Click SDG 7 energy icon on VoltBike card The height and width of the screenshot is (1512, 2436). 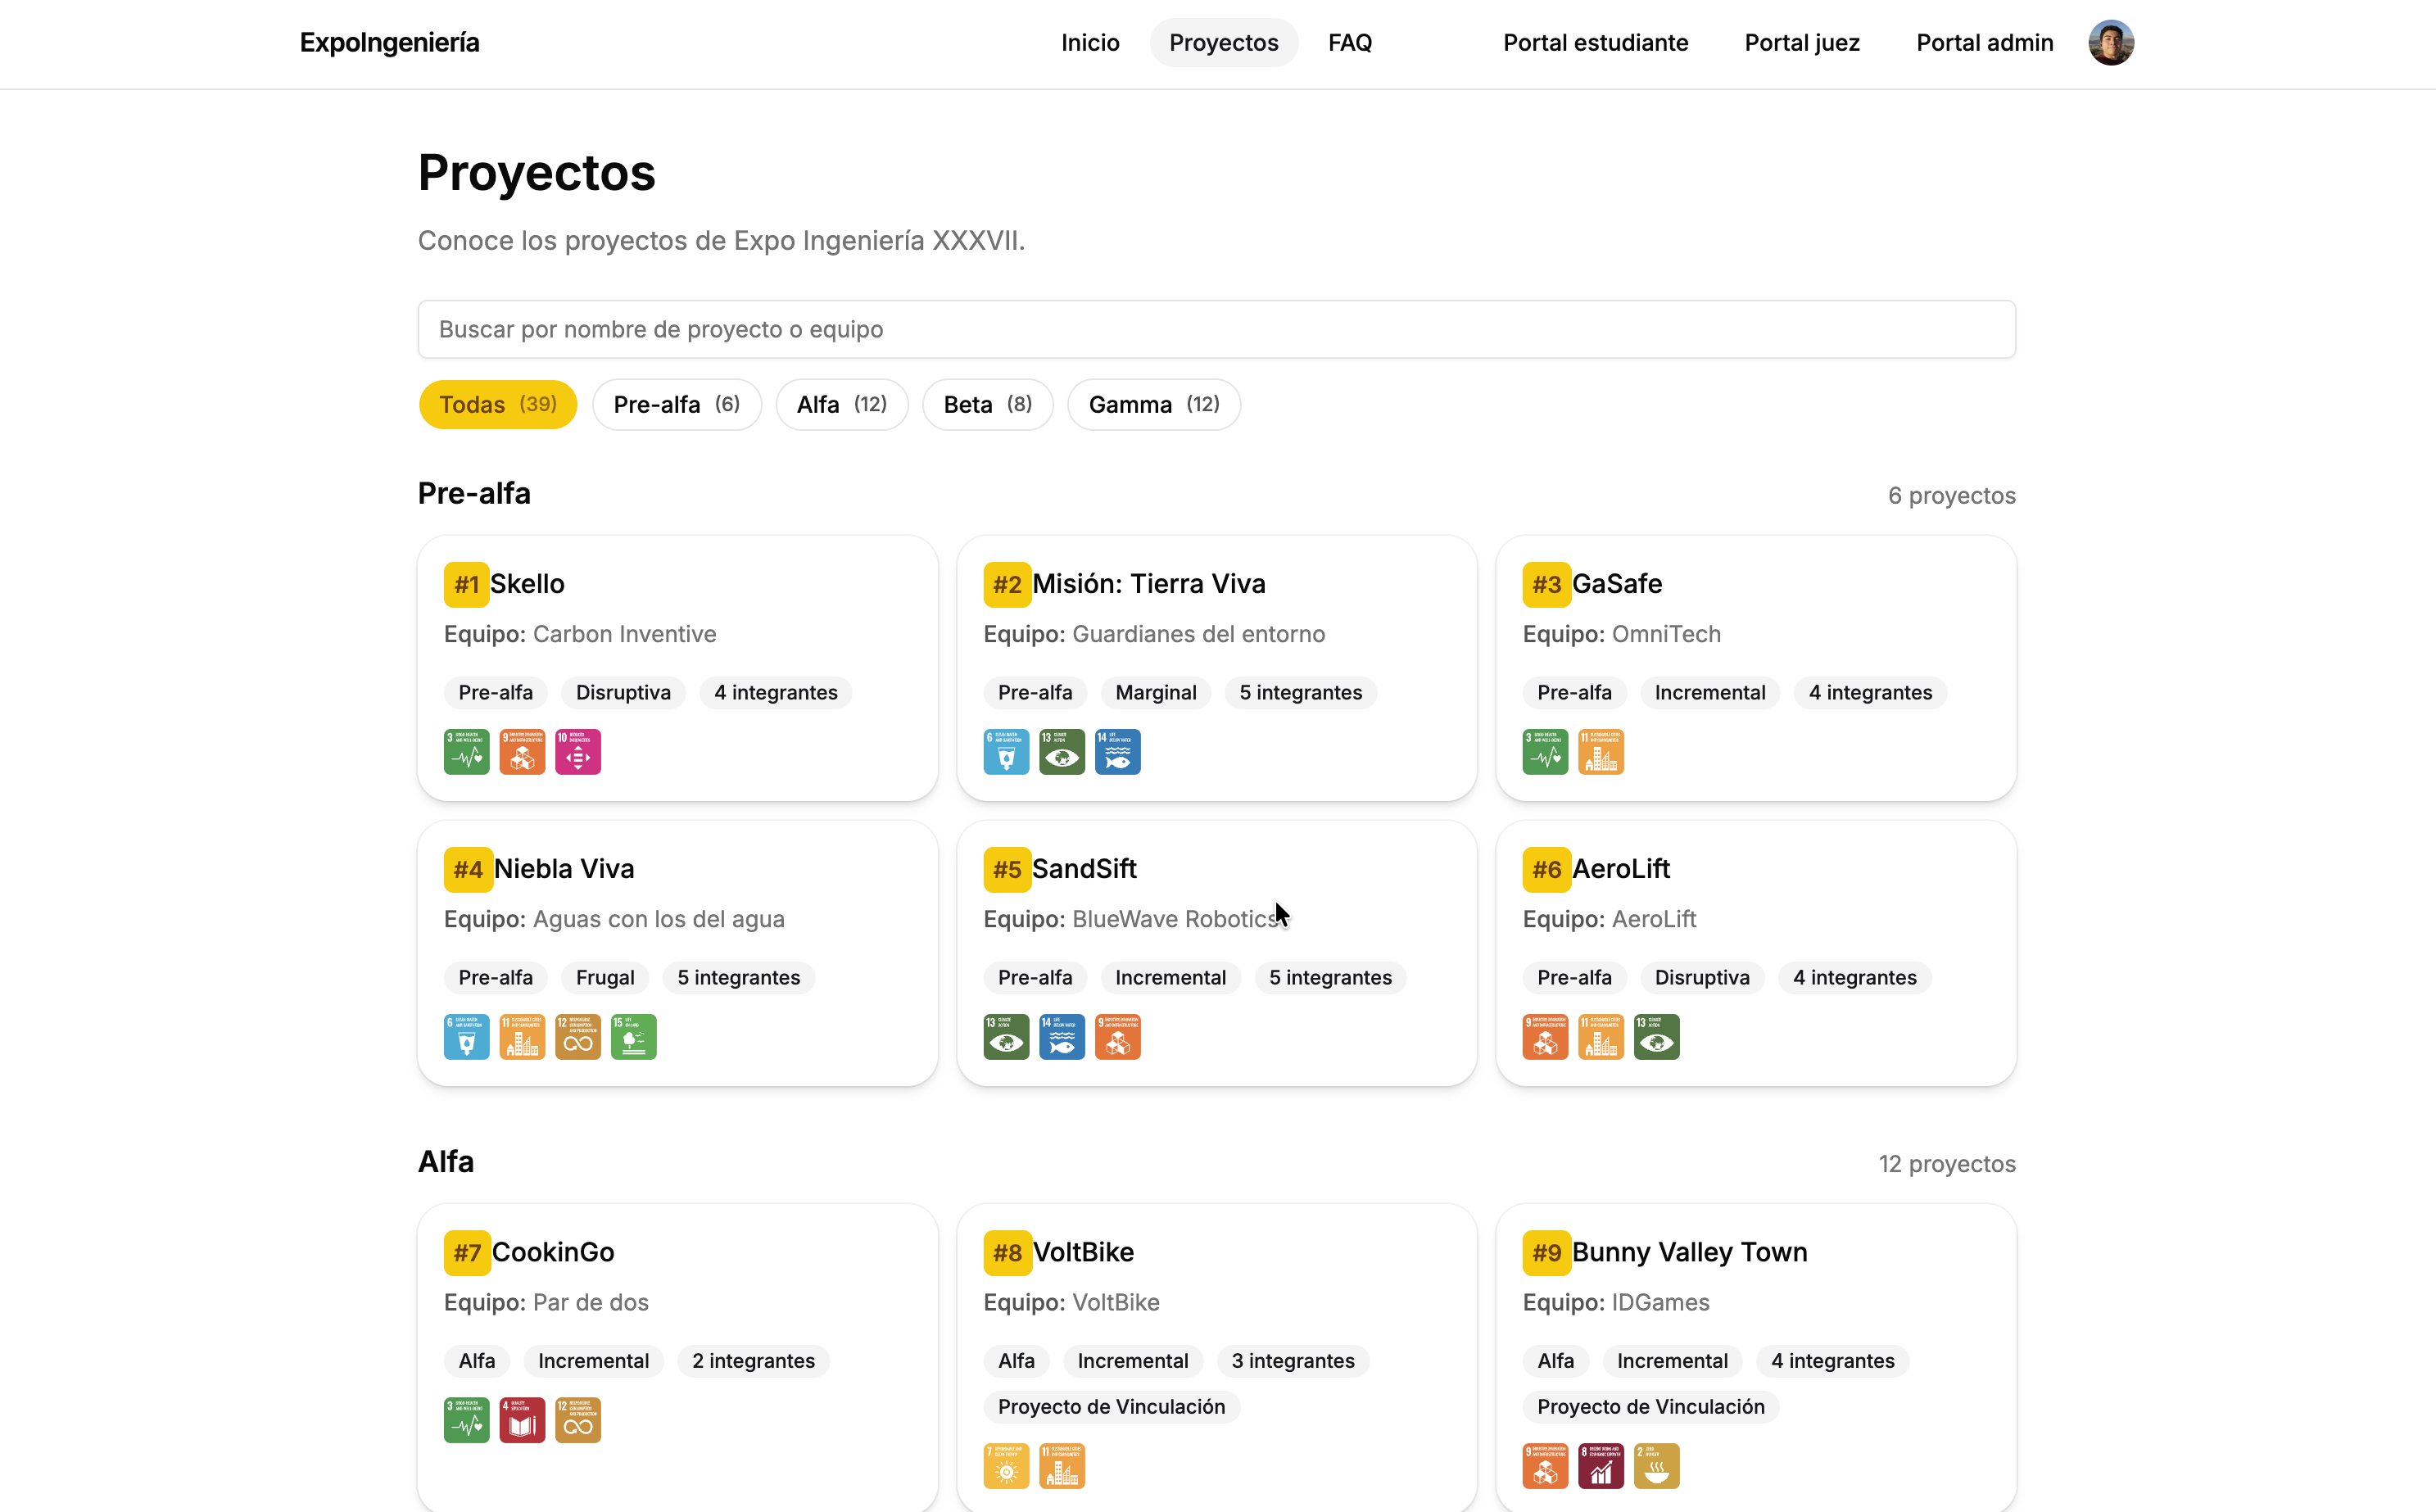[1006, 1466]
